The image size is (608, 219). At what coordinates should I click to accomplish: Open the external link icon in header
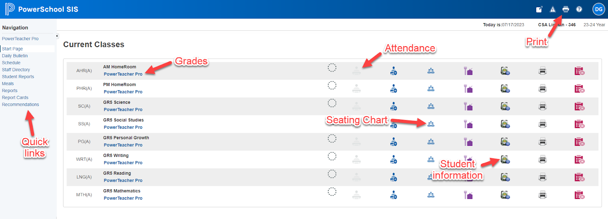(x=539, y=9)
